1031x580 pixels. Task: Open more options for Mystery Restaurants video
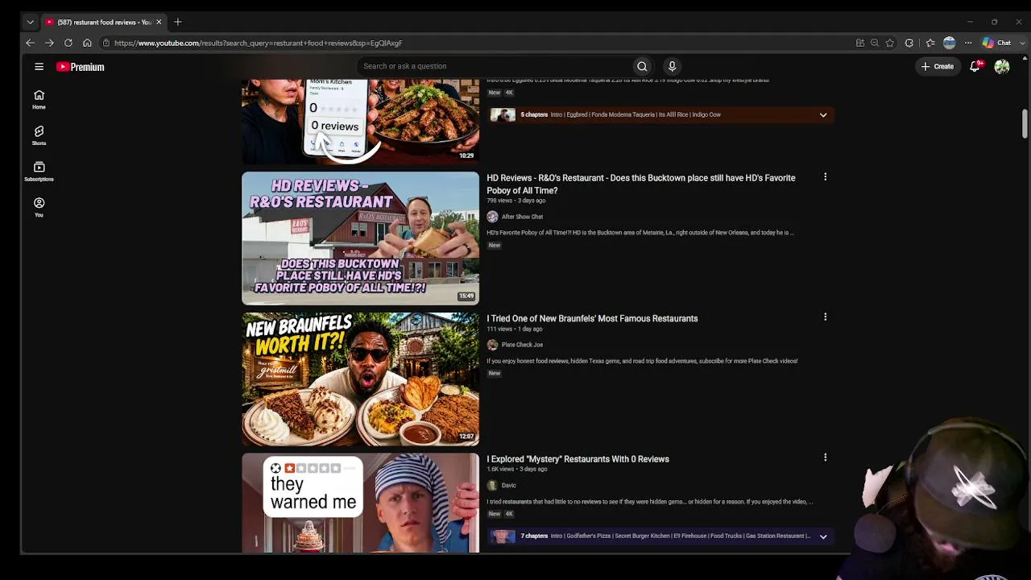click(x=825, y=458)
